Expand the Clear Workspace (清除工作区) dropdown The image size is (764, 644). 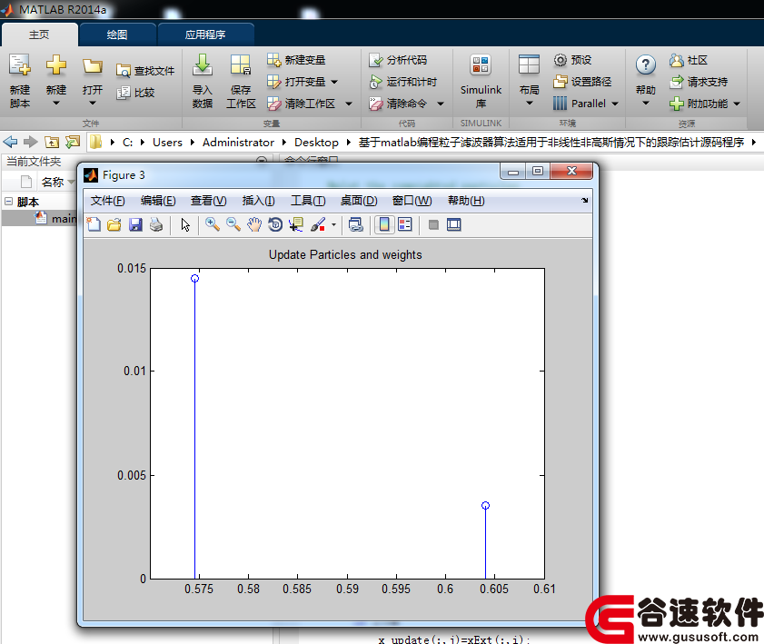(349, 104)
